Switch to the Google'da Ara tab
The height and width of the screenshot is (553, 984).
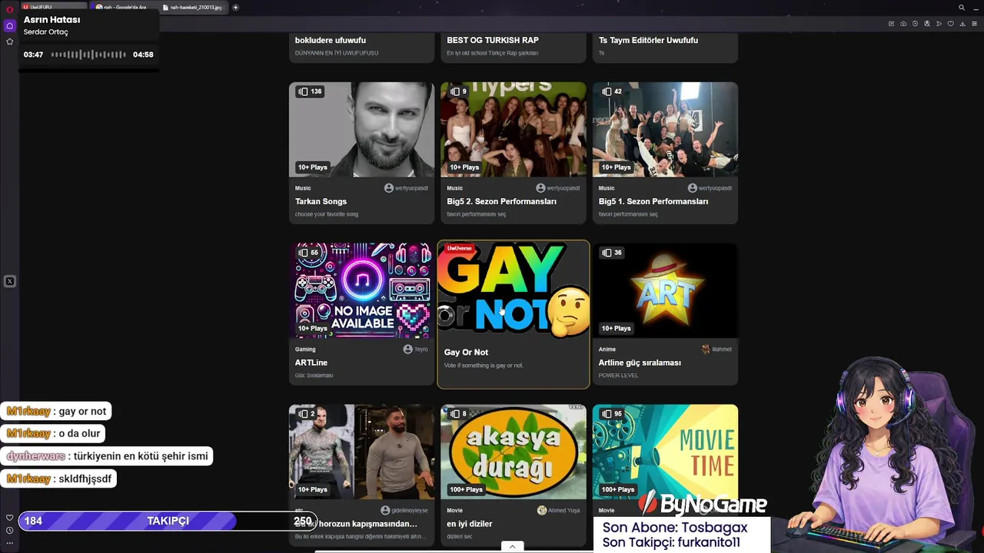tap(125, 8)
